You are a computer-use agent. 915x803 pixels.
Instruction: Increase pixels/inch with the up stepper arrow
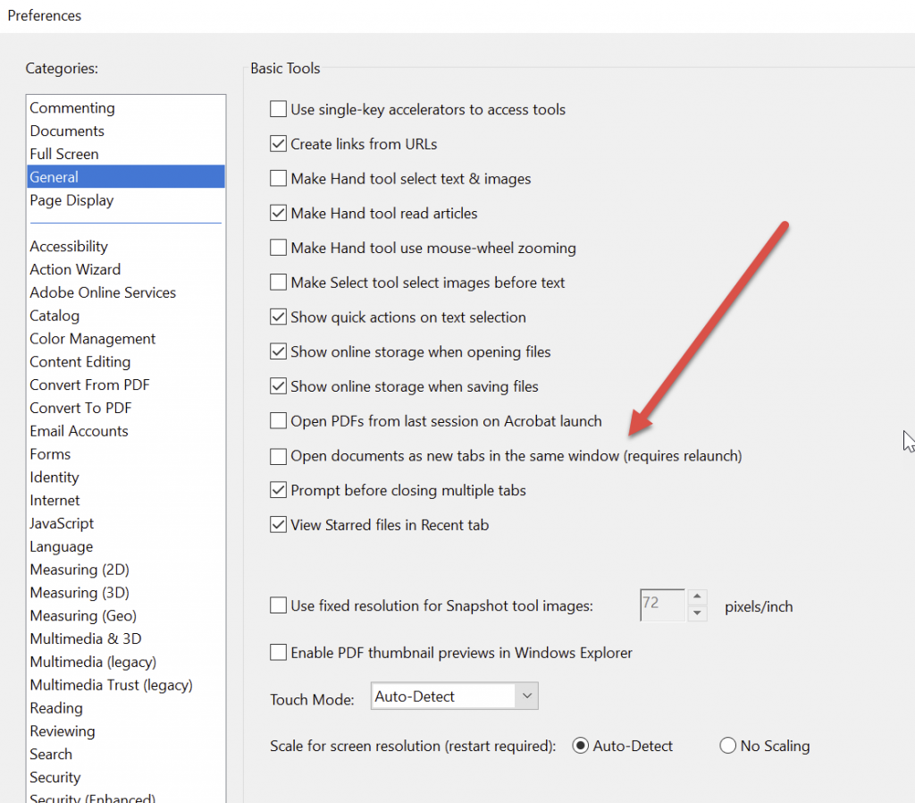click(696, 599)
